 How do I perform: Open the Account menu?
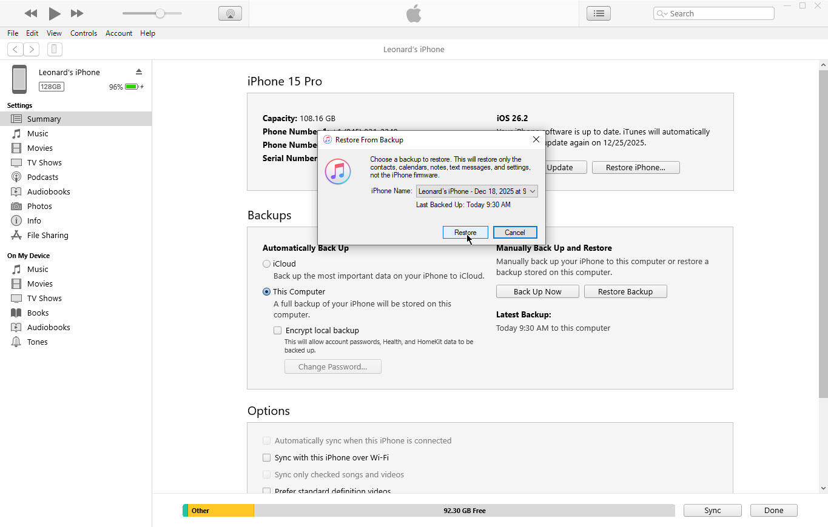119,33
